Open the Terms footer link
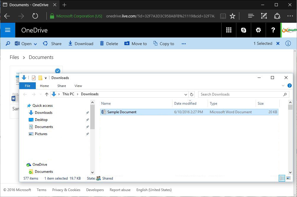 (x=41, y=190)
